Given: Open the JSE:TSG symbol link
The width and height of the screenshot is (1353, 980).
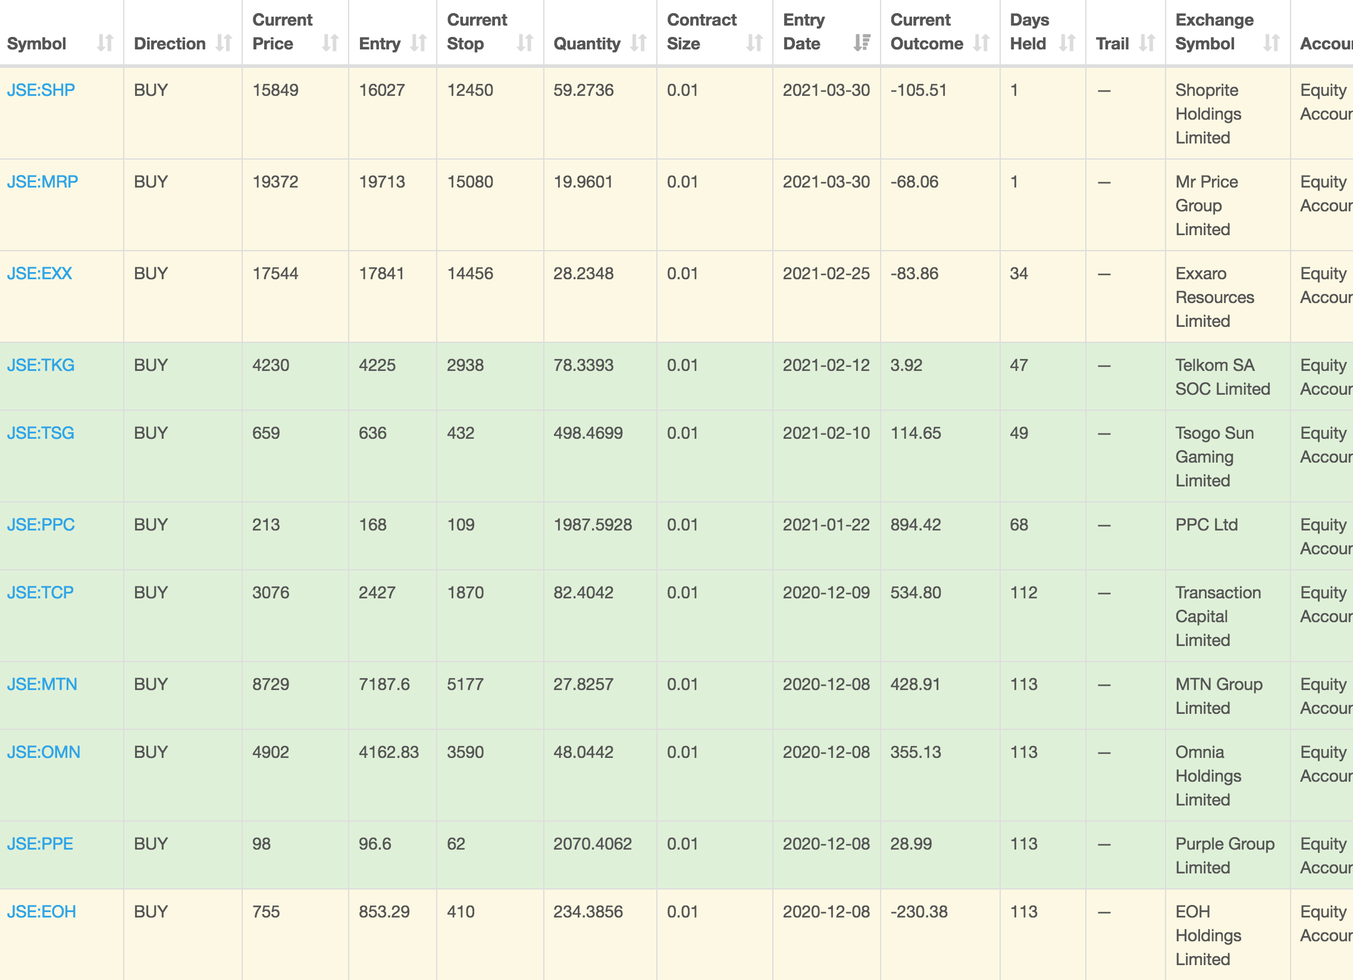Looking at the screenshot, I should [40, 433].
